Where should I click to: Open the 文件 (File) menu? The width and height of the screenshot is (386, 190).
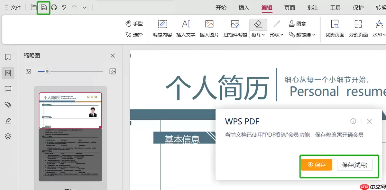tap(13, 7)
